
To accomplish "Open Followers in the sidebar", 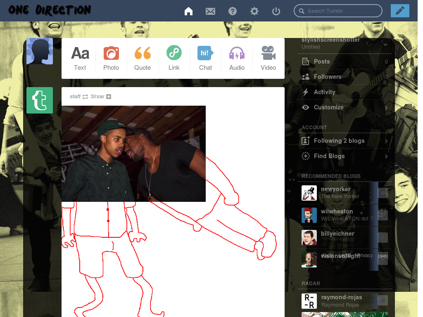I will click(345, 77).
